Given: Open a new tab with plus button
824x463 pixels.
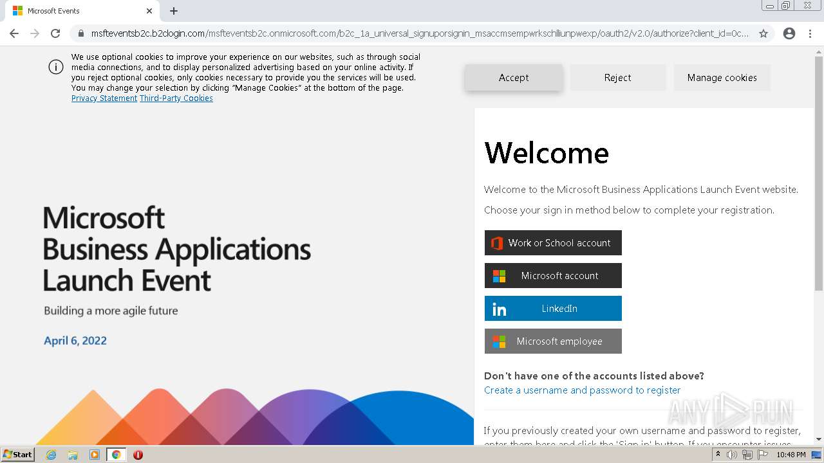Looking at the screenshot, I should tap(174, 11).
